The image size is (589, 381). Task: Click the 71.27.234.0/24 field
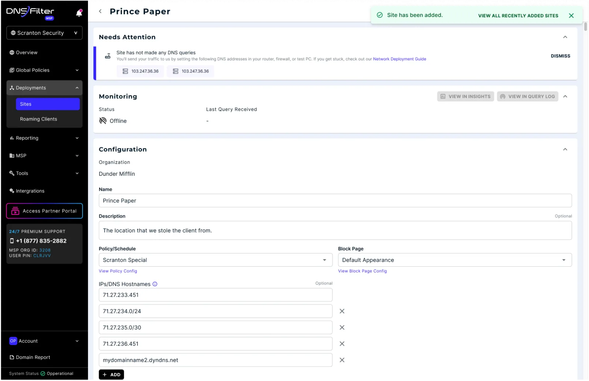(215, 311)
